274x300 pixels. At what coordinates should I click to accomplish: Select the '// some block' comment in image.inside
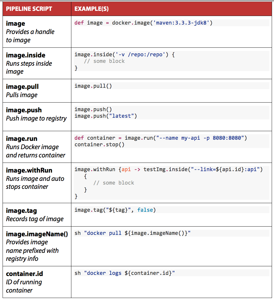click(x=104, y=61)
